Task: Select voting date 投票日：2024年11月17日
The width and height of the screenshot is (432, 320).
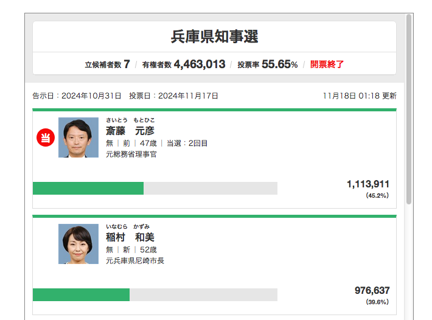Action: (173, 96)
